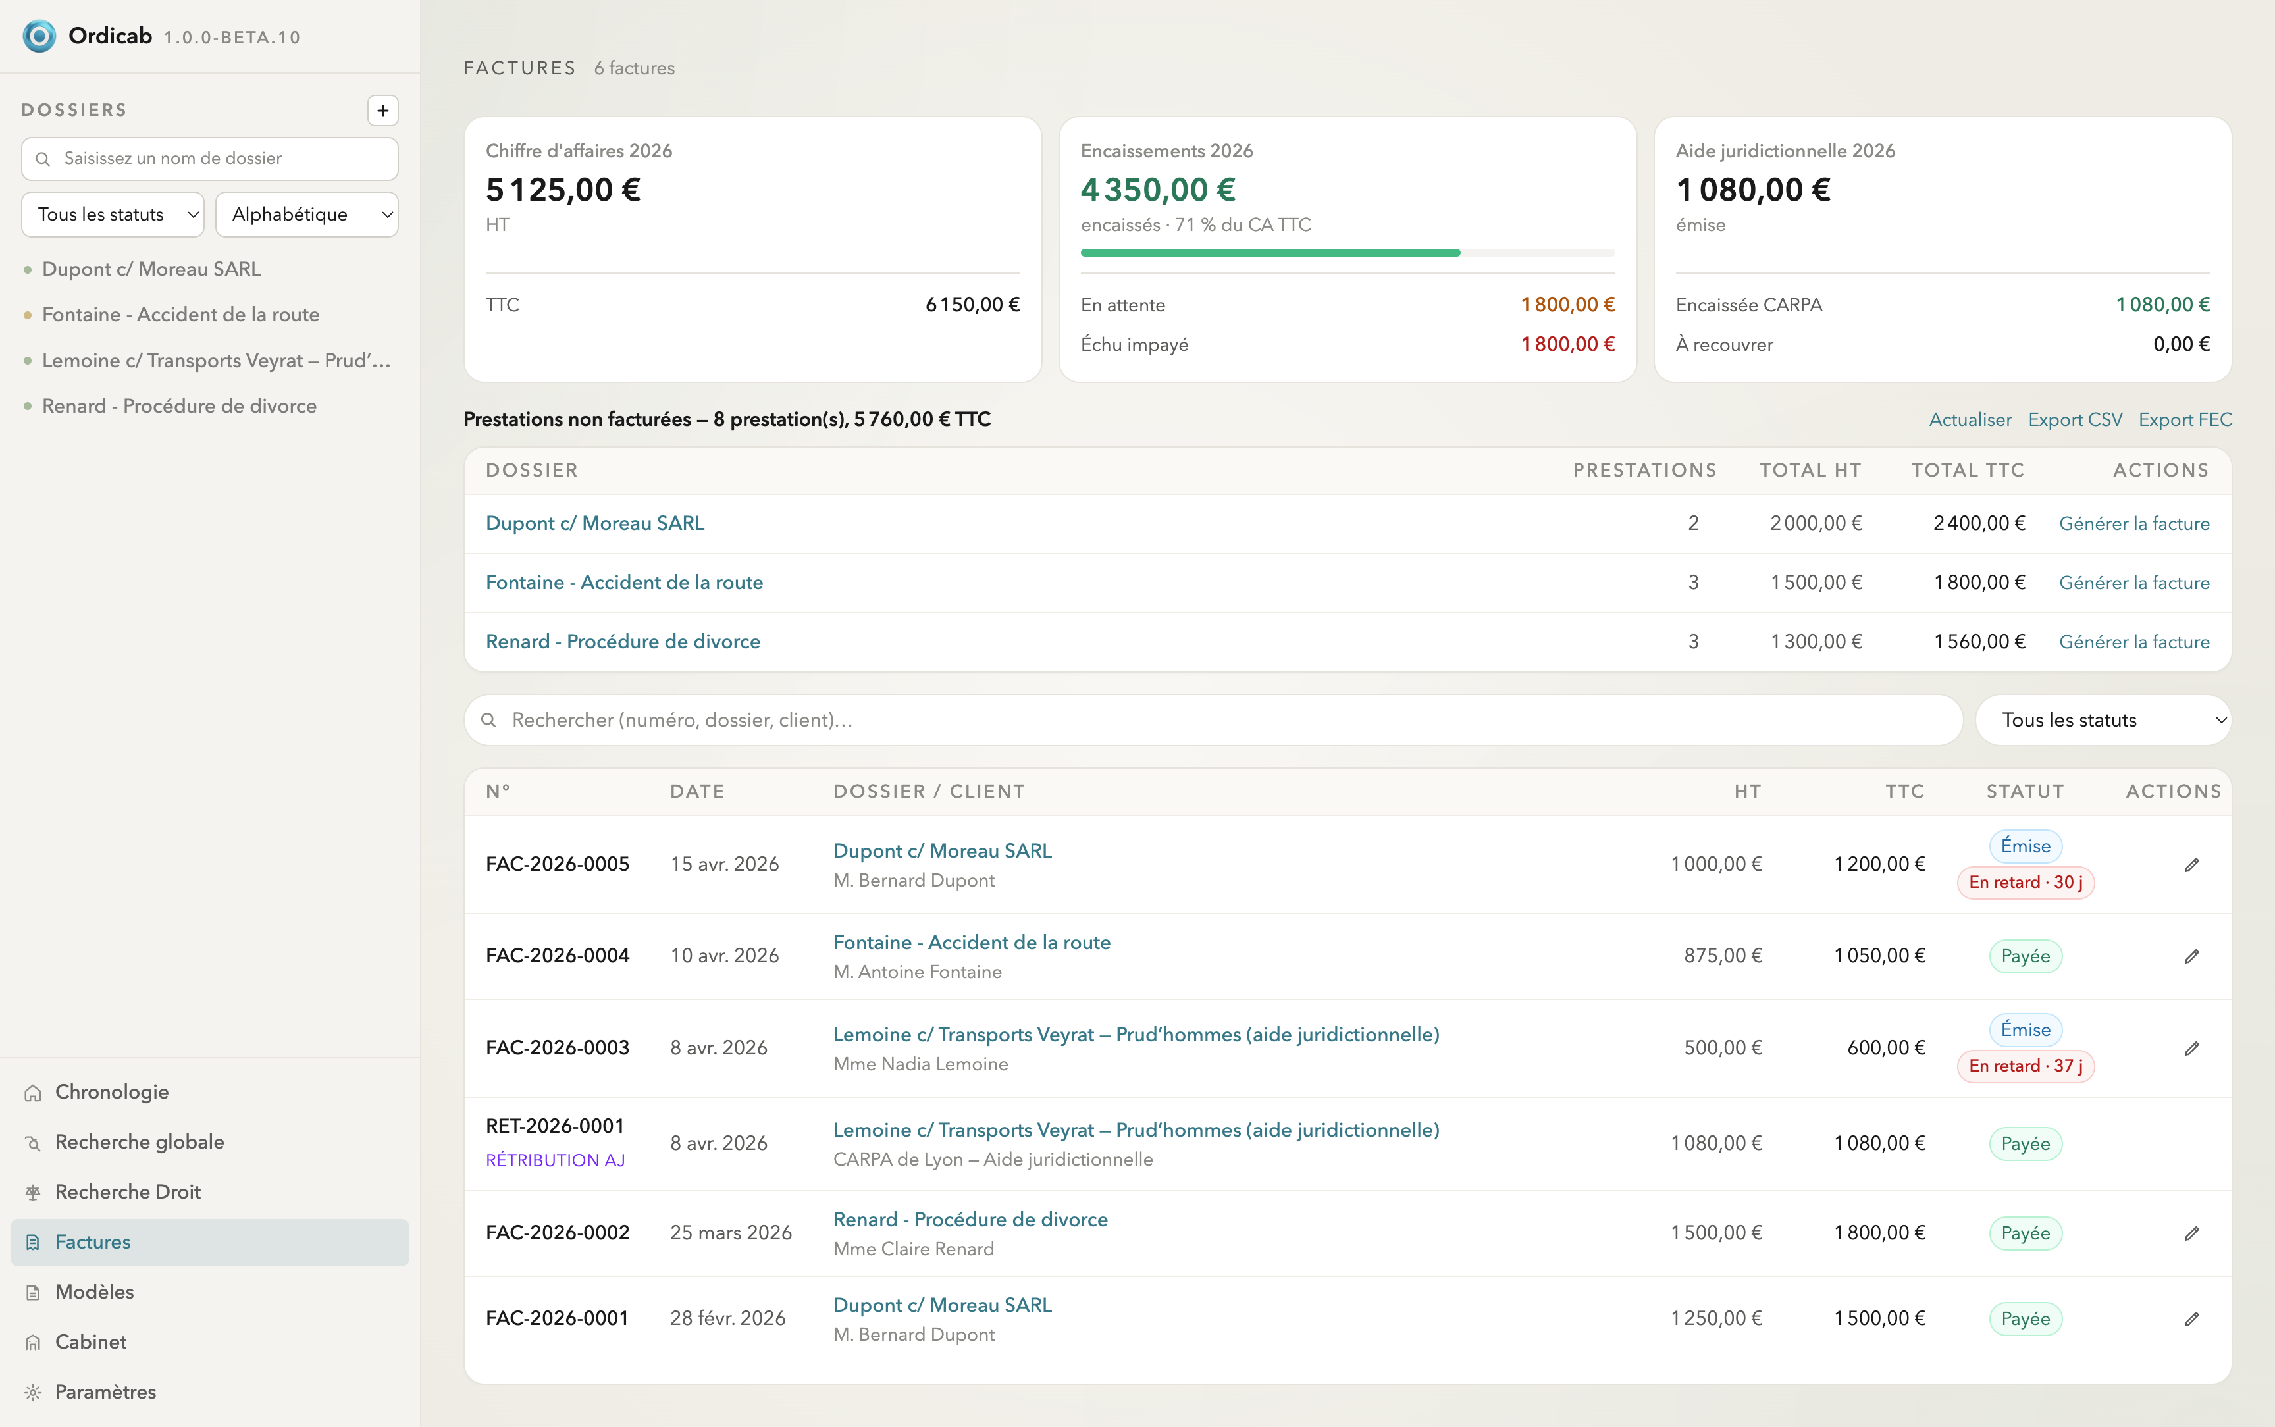
Task: Open invoice status filter Tous les statuts
Action: click(2103, 720)
